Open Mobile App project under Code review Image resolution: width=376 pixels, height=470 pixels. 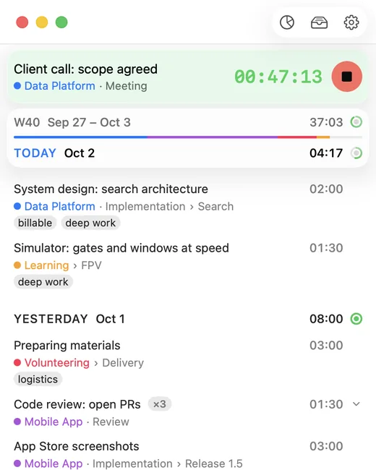[x=54, y=422]
